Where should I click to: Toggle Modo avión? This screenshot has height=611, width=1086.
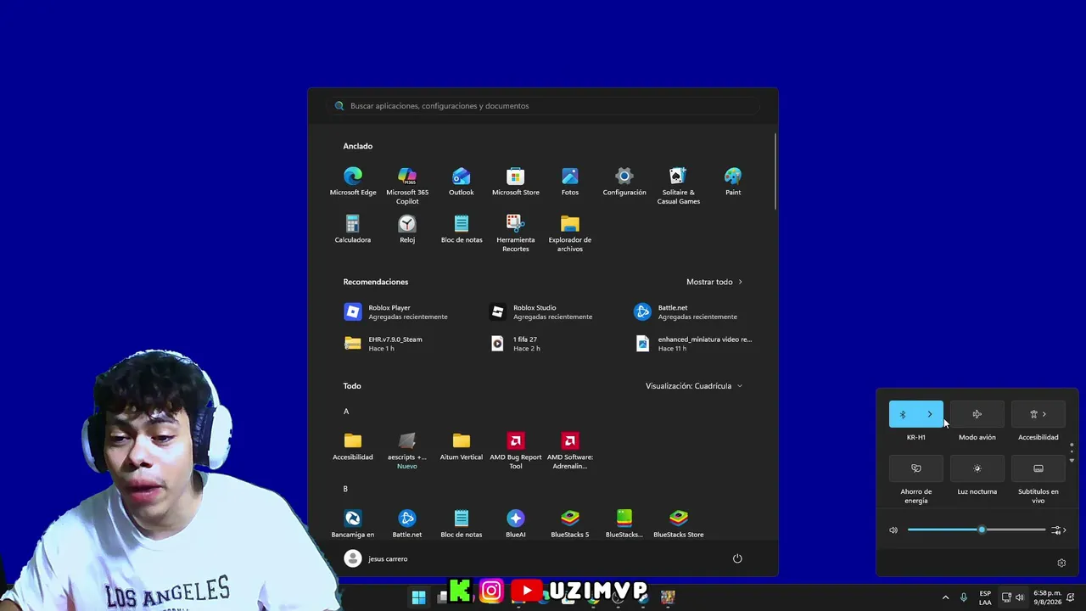point(977,414)
